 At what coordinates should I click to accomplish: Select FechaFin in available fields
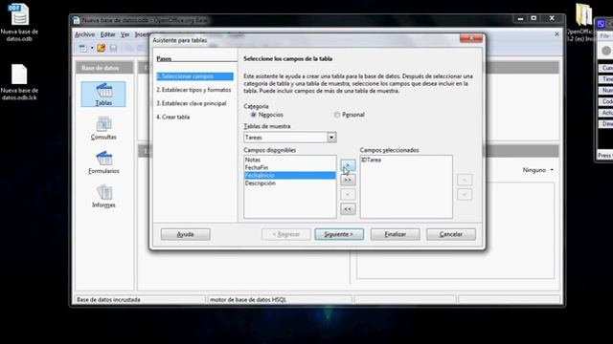pos(289,168)
